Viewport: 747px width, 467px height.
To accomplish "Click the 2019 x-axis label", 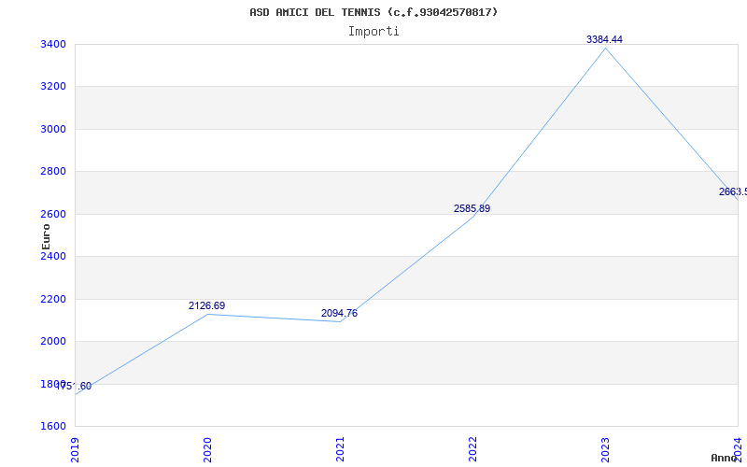I will point(75,449).
